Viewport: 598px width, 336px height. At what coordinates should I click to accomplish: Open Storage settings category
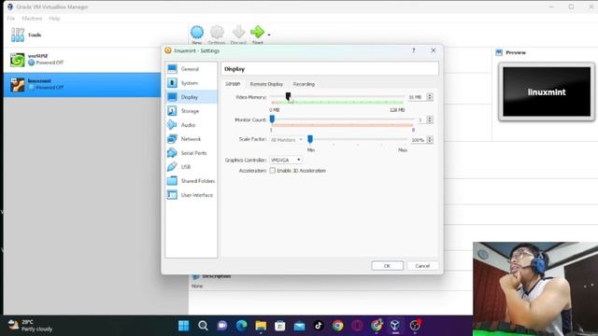click(191, 111)
